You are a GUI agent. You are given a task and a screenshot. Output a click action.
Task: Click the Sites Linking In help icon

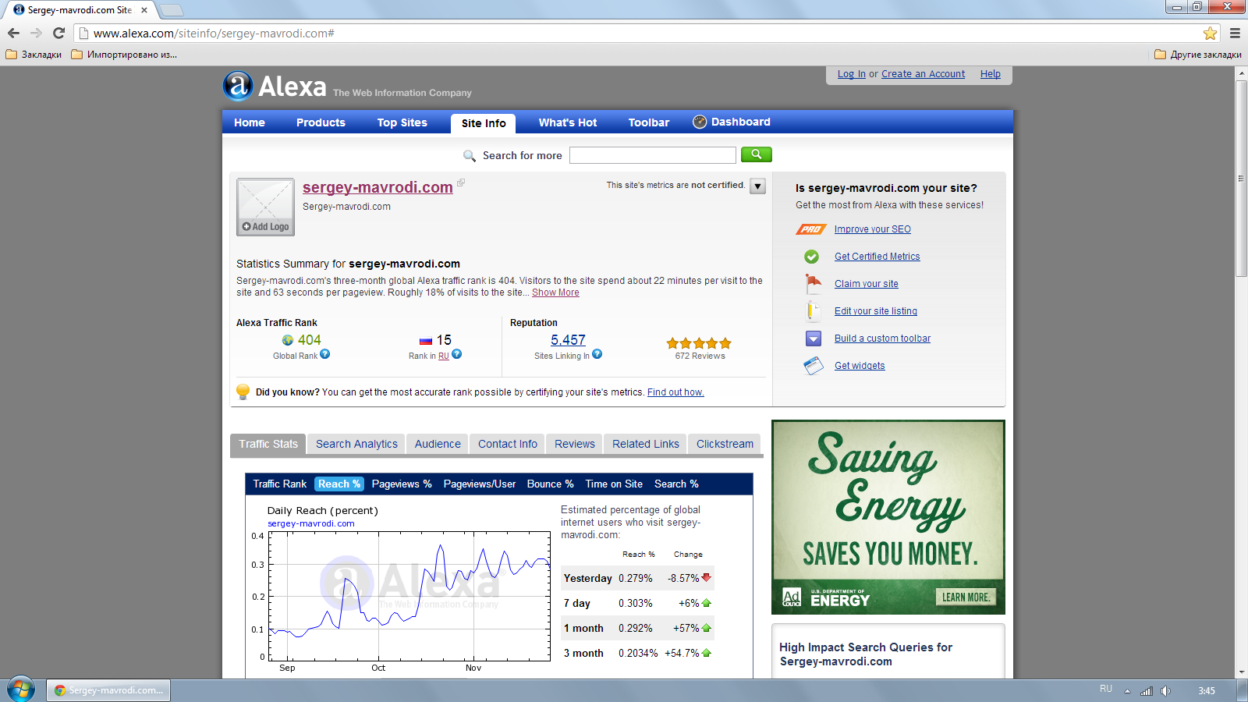597,354
